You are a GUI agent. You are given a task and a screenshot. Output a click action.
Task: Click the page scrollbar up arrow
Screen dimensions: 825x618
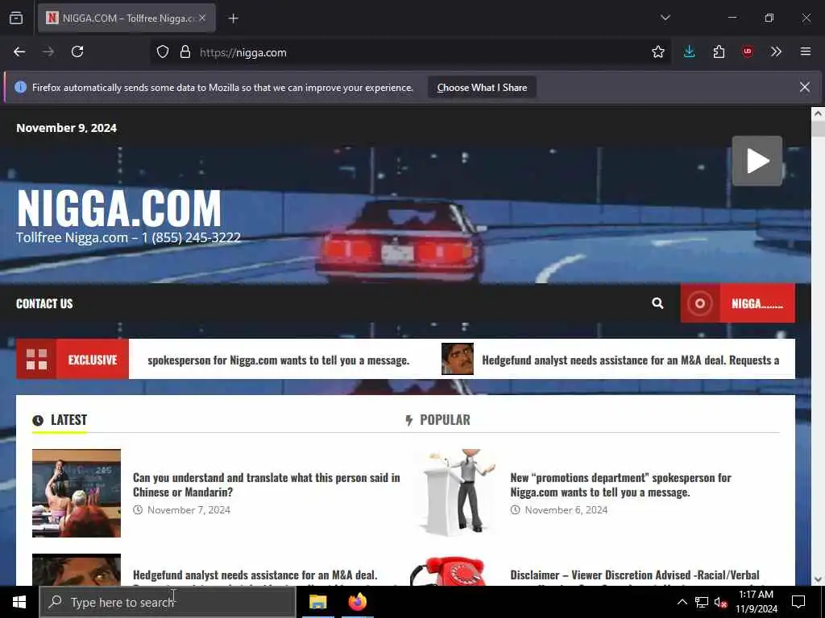[x=818, y=113]
